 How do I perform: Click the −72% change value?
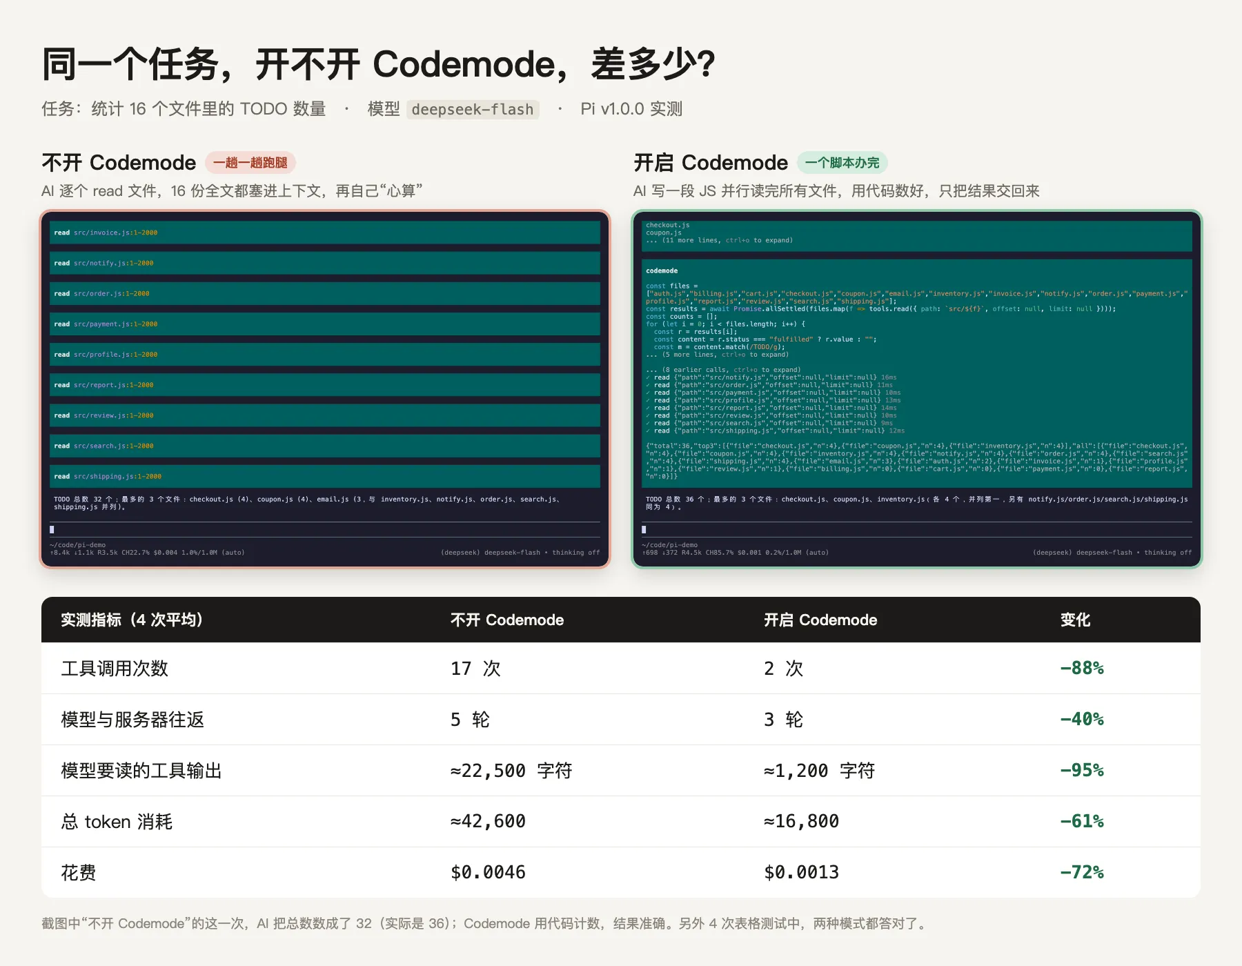point(1082,872)
